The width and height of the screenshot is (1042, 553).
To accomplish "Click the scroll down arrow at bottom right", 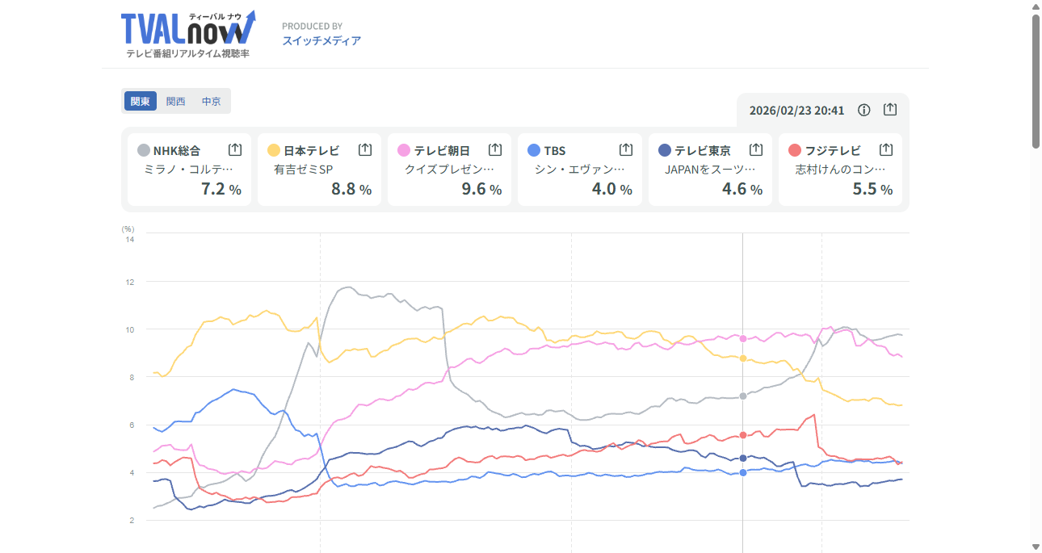I will 1036,547.
